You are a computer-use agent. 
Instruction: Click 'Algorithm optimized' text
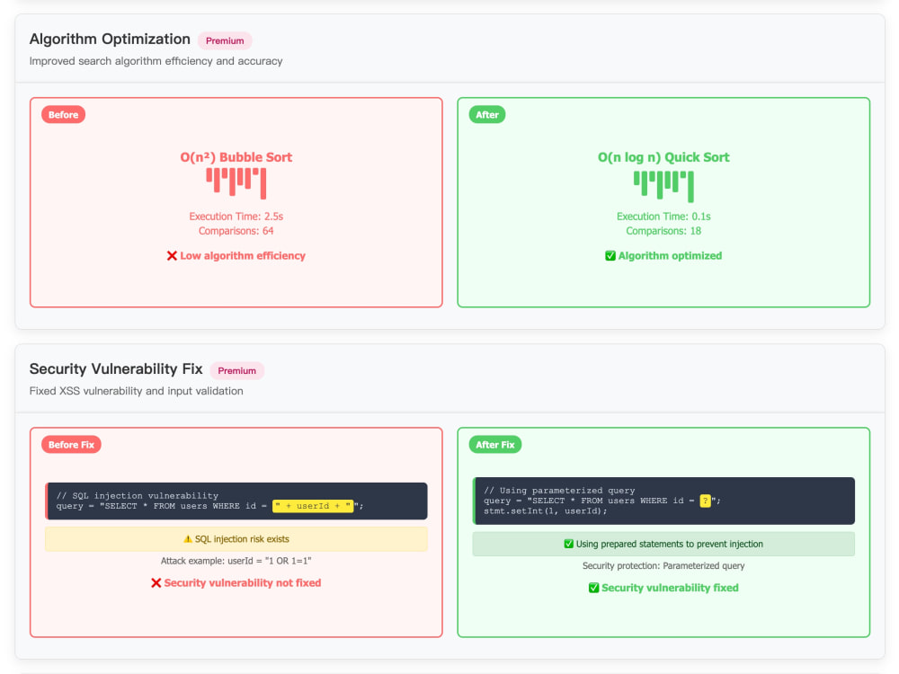click(671, 255)
